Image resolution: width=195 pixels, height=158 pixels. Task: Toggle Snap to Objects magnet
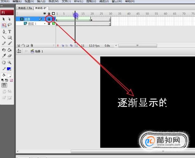(x=4, y=85)
